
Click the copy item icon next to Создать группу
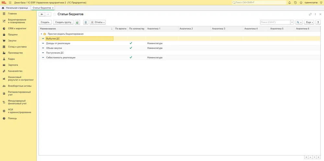point(77,22)
